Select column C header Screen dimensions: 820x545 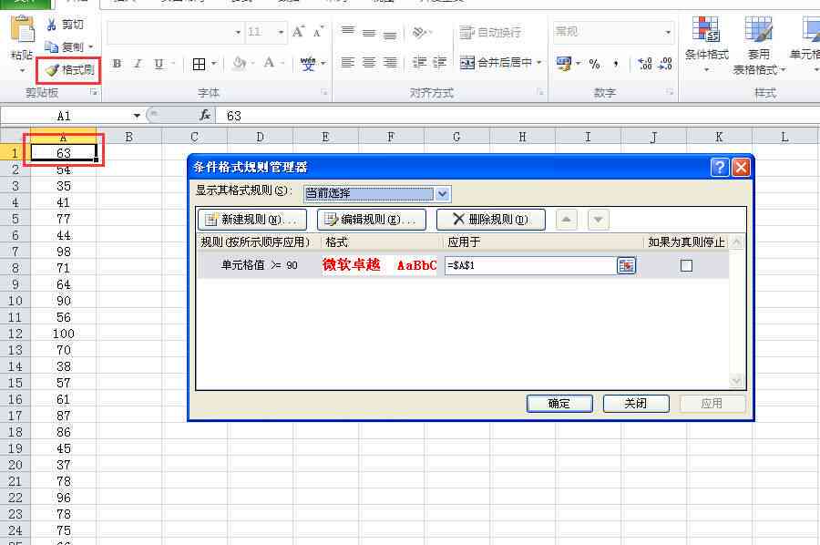pos(195,137)
